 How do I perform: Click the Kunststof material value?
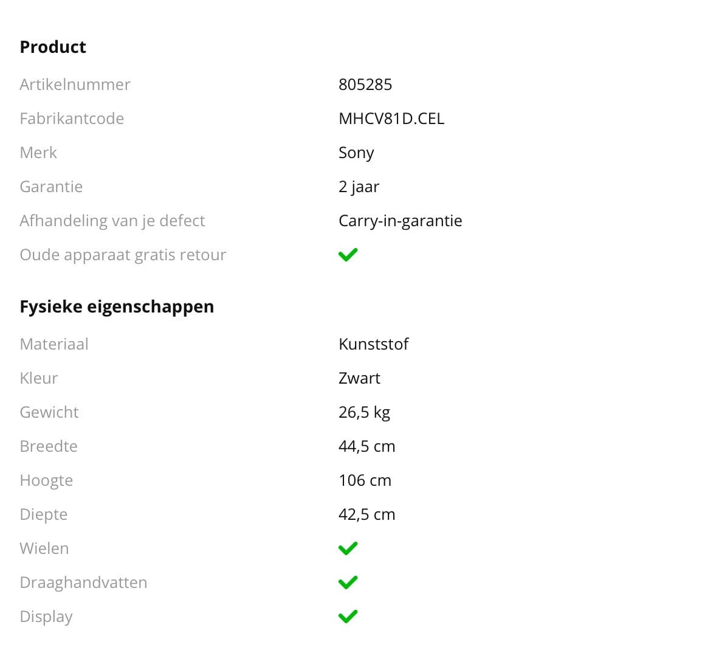pyautogui.click(x=373, y=344)
